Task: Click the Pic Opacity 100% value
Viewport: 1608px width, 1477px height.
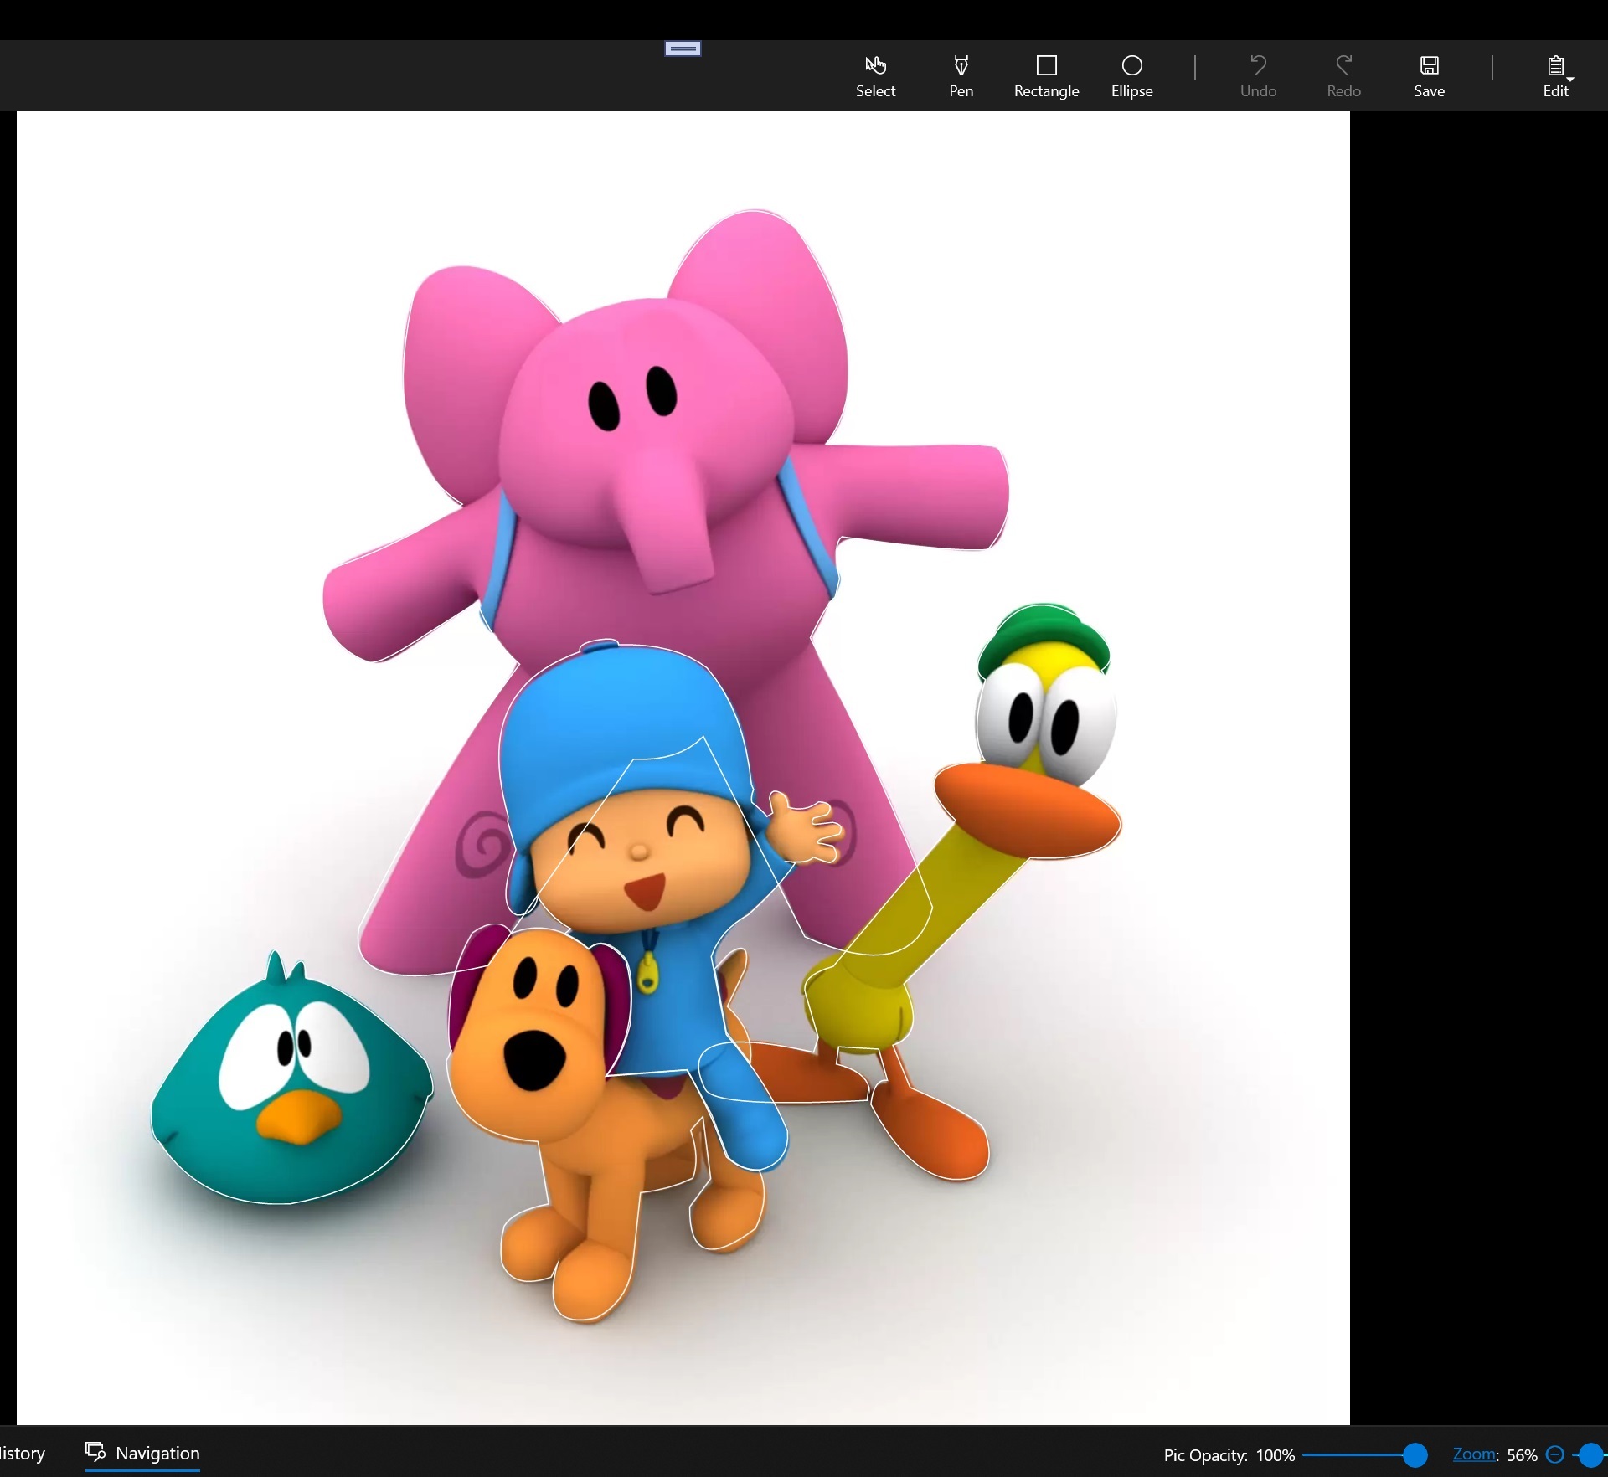Action: pyautogui.click(x=1276, y=1455)
